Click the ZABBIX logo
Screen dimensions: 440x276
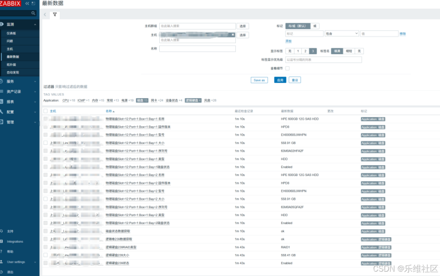point(11,3)
